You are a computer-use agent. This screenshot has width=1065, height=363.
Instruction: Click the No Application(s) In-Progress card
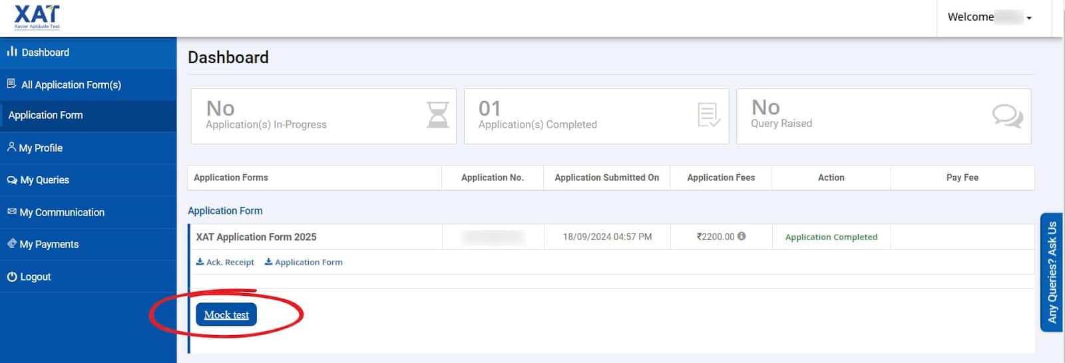coord(323,116)
